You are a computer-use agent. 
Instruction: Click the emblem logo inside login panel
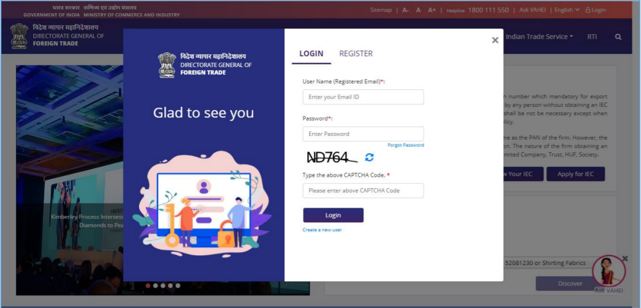pos(167,65)
